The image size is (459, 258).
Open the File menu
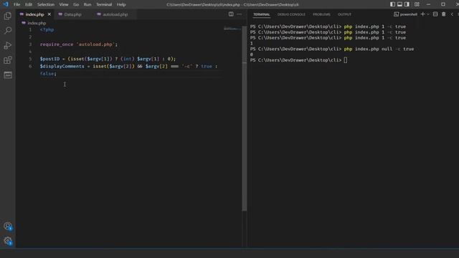point(17,4)
